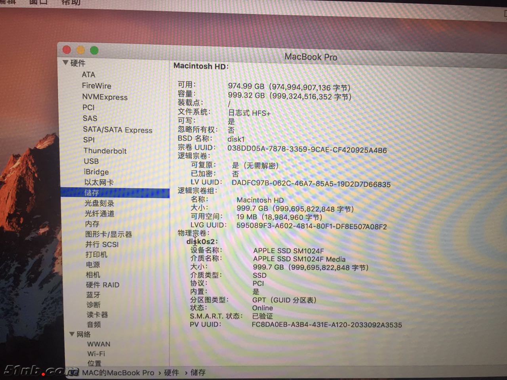The image size is (507, 380).
Task: Click 硬件 RAID in the sidebar
Action: pos(103,285)
